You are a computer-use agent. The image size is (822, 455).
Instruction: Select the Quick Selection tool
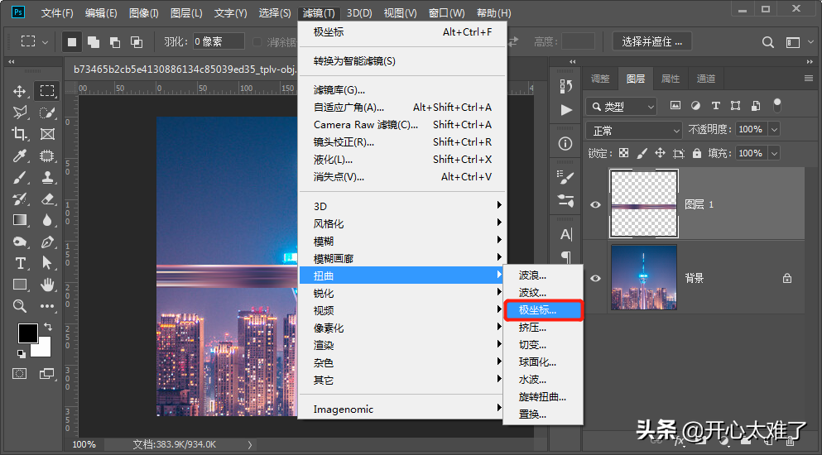pos(47,113)
